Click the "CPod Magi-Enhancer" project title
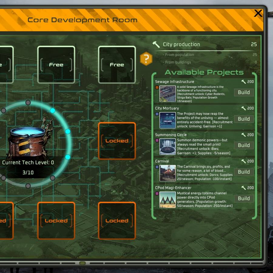 click(x=173, y=188)
